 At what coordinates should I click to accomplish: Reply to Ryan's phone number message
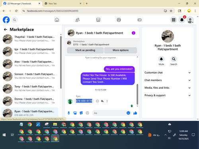coord(102,101)
